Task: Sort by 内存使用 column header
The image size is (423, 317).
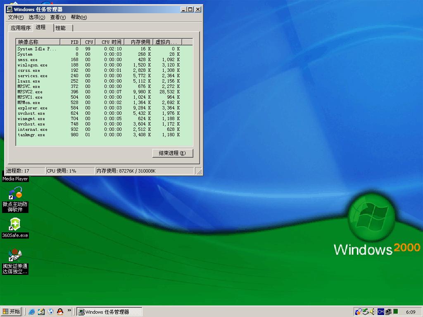Action: (x=139, y=42)
